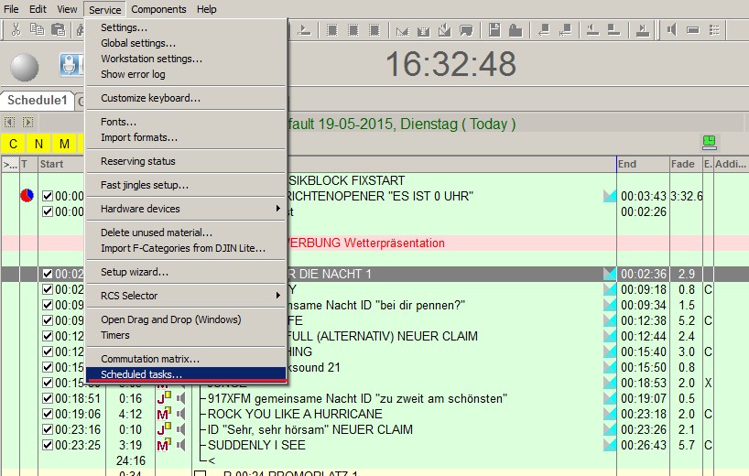749x476 pixels.
Task: Click the skip-to-end toolbar icon
Action: click(643, 30)
